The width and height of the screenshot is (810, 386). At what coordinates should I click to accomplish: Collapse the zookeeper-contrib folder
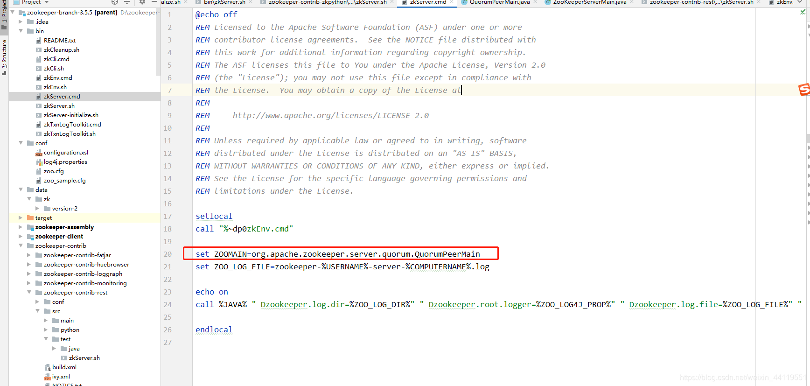click(x=21, y=246)
